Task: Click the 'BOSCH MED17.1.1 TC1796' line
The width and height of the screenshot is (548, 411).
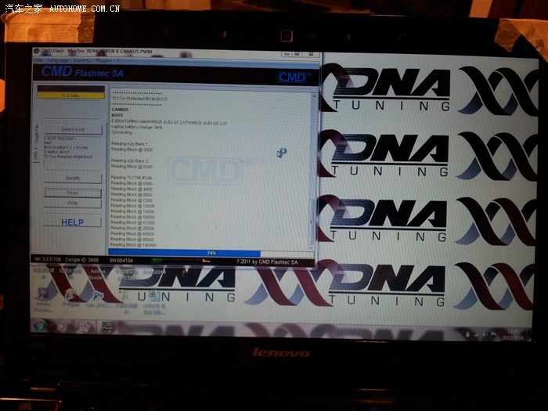Action: pos(67,147)
